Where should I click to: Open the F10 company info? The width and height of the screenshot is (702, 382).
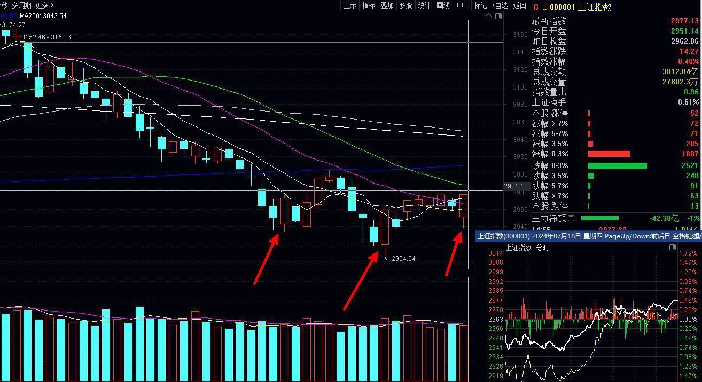(462, 5)
